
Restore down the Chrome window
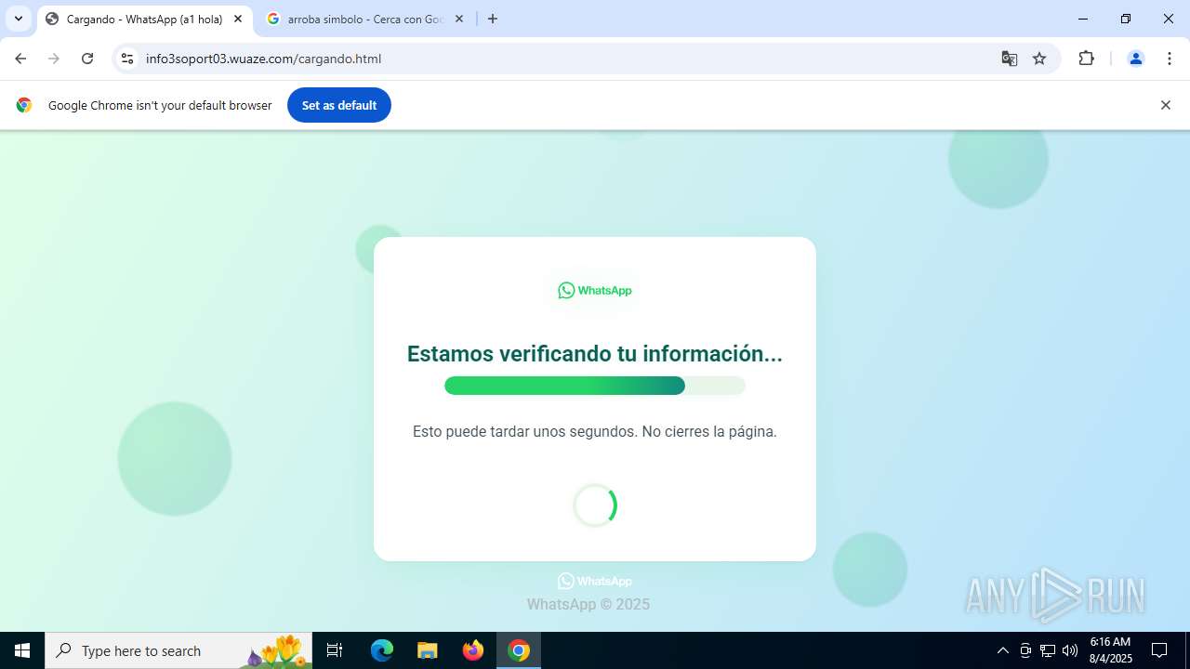[x=1126, y=19]
